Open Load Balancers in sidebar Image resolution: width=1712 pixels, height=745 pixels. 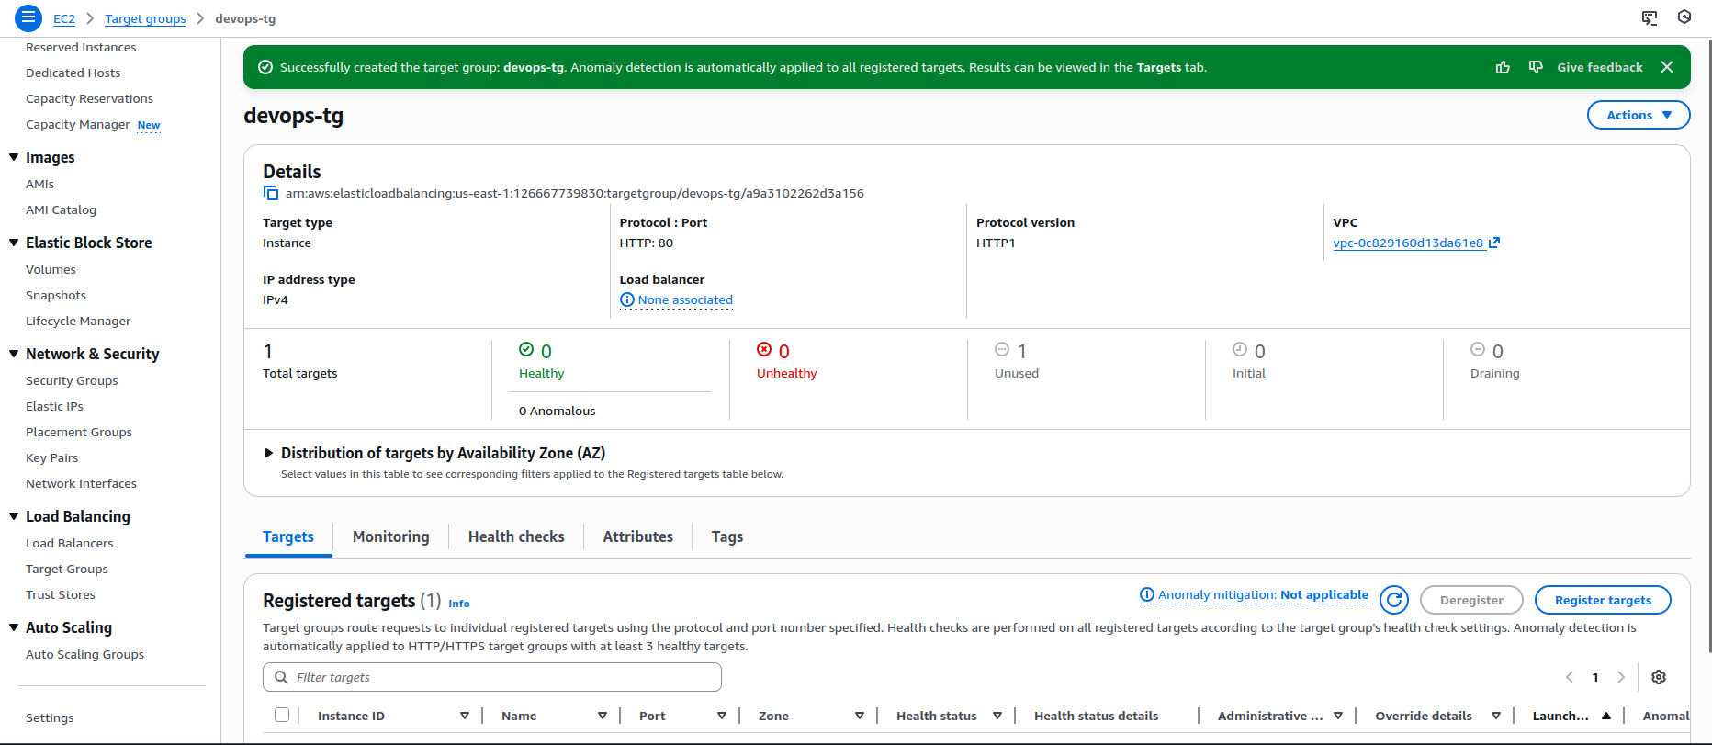click(x=70, y=543)
